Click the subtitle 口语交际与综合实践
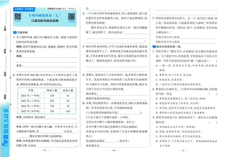 pyautogui.click(x=45, y=21)
